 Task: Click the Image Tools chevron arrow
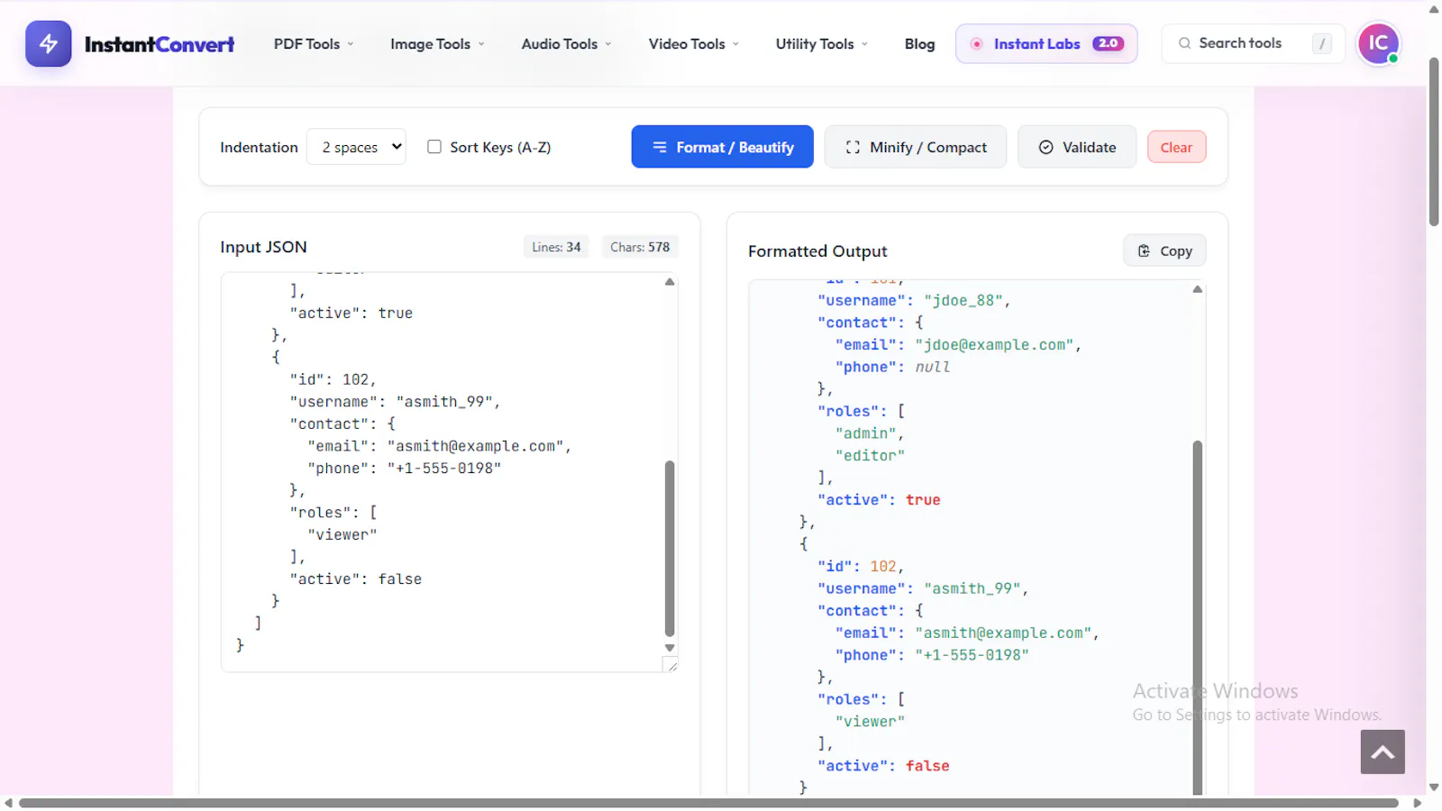[x=481, y=44]
